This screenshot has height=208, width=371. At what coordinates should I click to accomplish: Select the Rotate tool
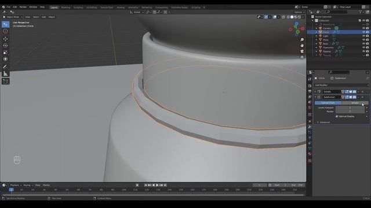click(5, 46)
